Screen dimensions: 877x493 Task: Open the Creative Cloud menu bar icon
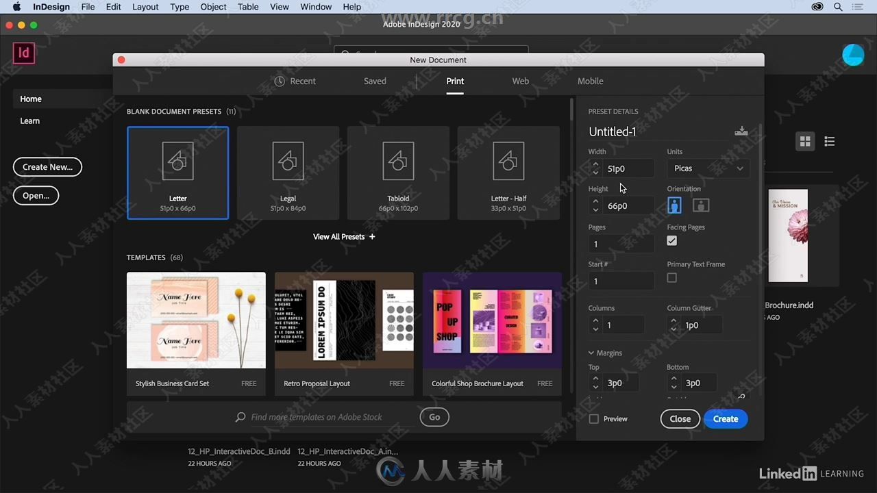[817, 7]
